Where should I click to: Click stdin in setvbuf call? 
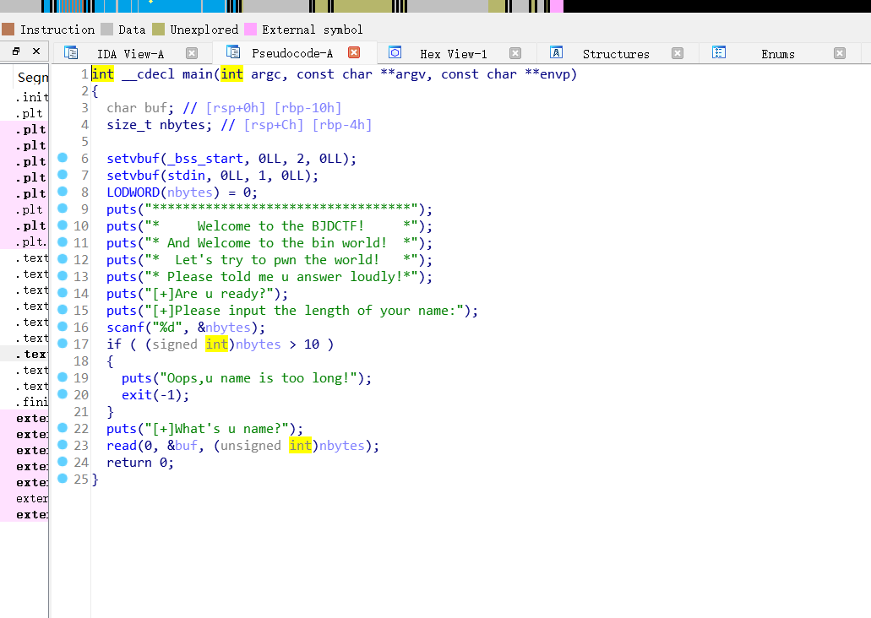tap(186, 176)
